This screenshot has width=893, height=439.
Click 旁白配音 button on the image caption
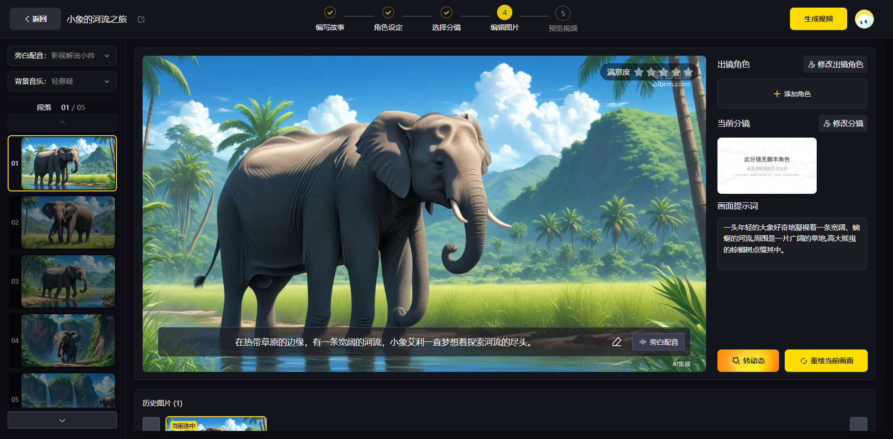pyautogui.click(x=658, y=342)
